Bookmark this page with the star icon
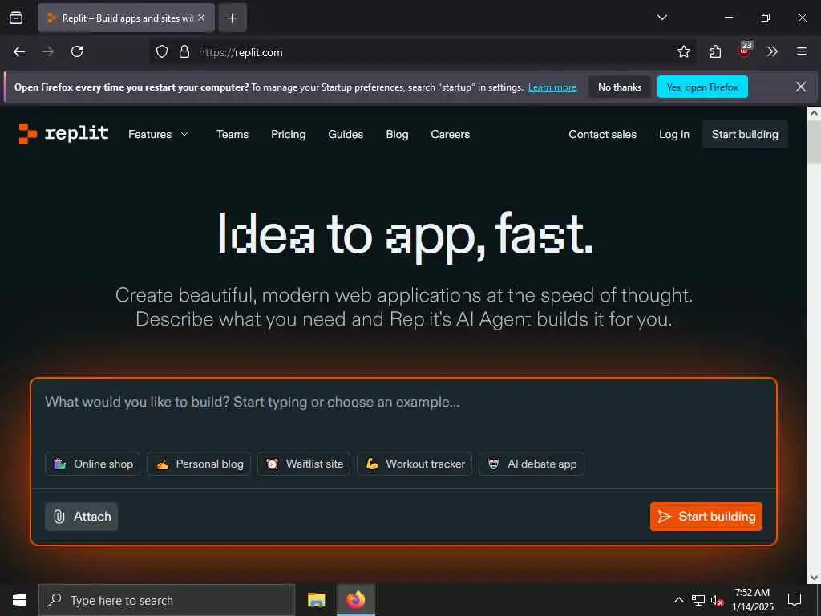 pos(683,51)
